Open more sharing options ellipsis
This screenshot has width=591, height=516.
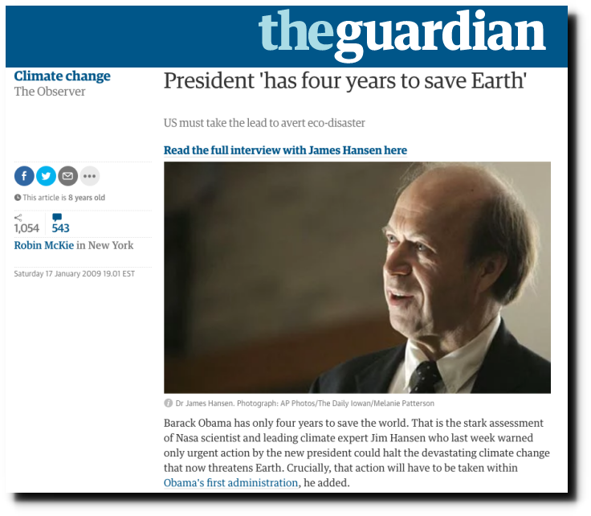(x=90, y=176)
